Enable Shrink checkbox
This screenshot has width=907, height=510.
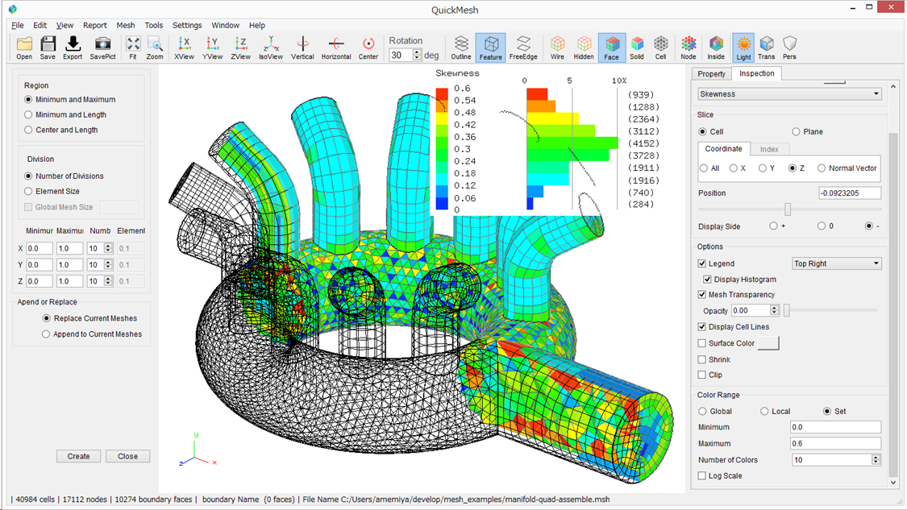click(x=702, y=359)
